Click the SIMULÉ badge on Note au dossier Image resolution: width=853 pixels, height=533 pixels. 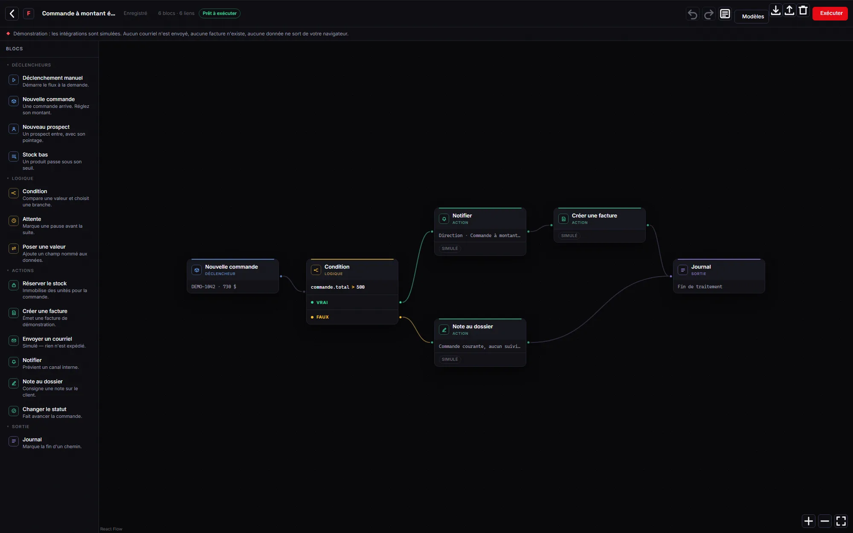pos(450,359)
